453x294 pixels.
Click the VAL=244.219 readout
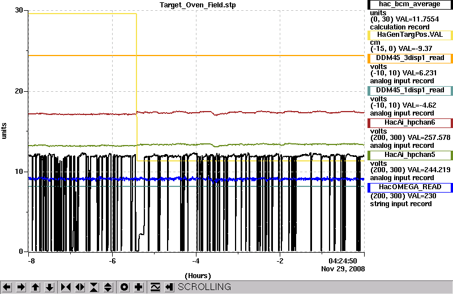pos(427,170)
